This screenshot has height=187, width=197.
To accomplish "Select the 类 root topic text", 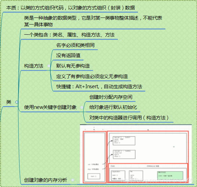I will [9, 102].
